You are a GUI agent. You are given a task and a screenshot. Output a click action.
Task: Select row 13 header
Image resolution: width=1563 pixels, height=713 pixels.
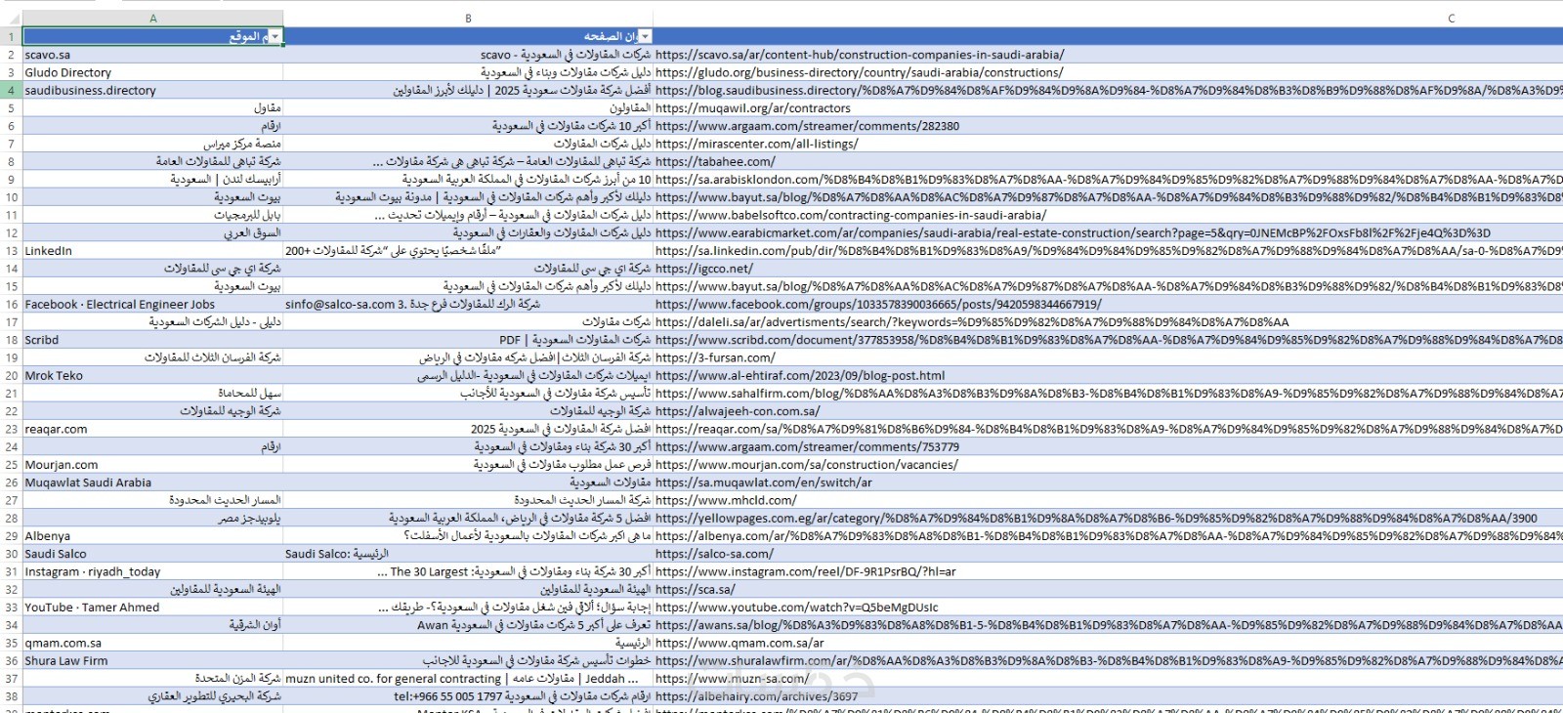11,251
